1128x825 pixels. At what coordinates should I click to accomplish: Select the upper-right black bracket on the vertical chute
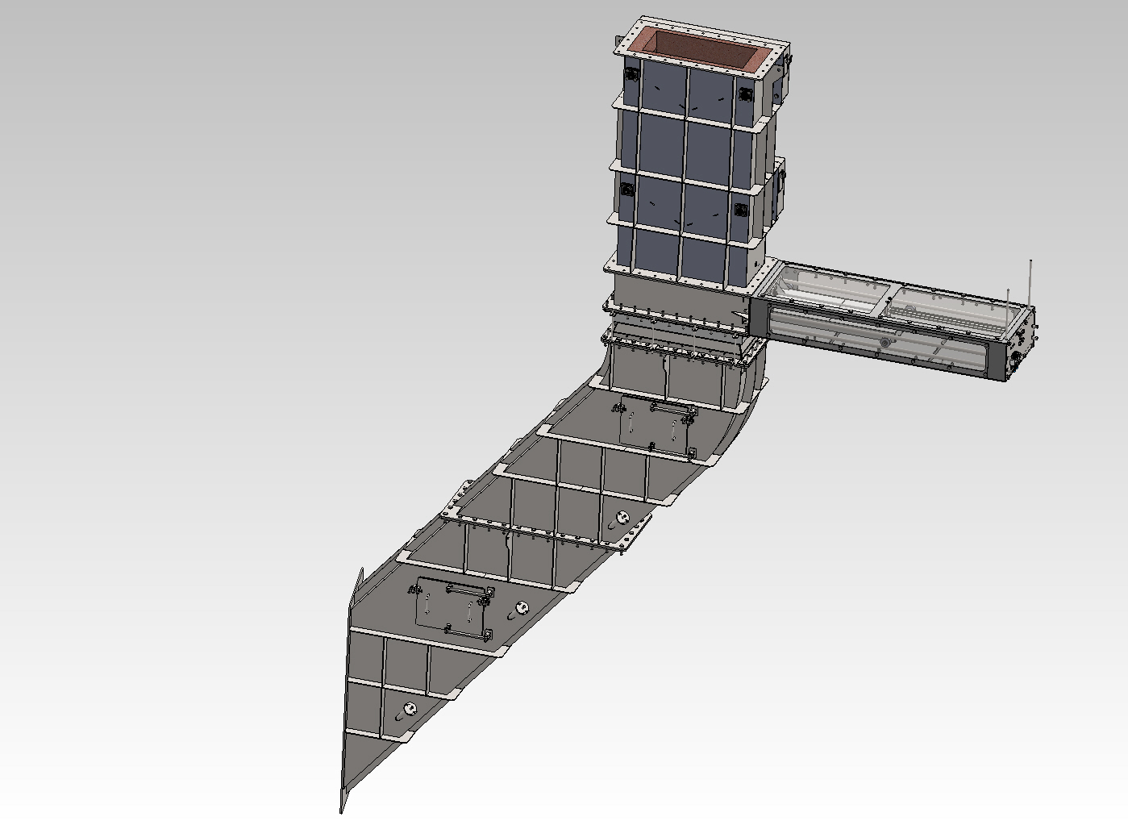[746, 94]
